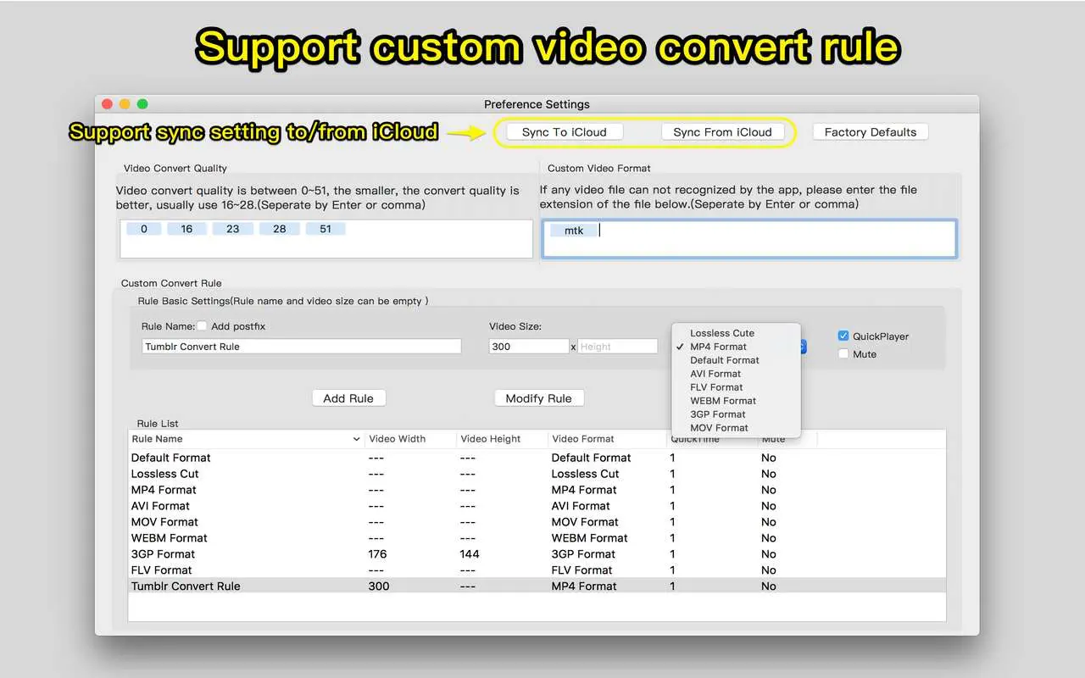This screenshot has width=1085, height=678.
Task: Enable the Add postfix checkbox
Action: coord(202,326)
